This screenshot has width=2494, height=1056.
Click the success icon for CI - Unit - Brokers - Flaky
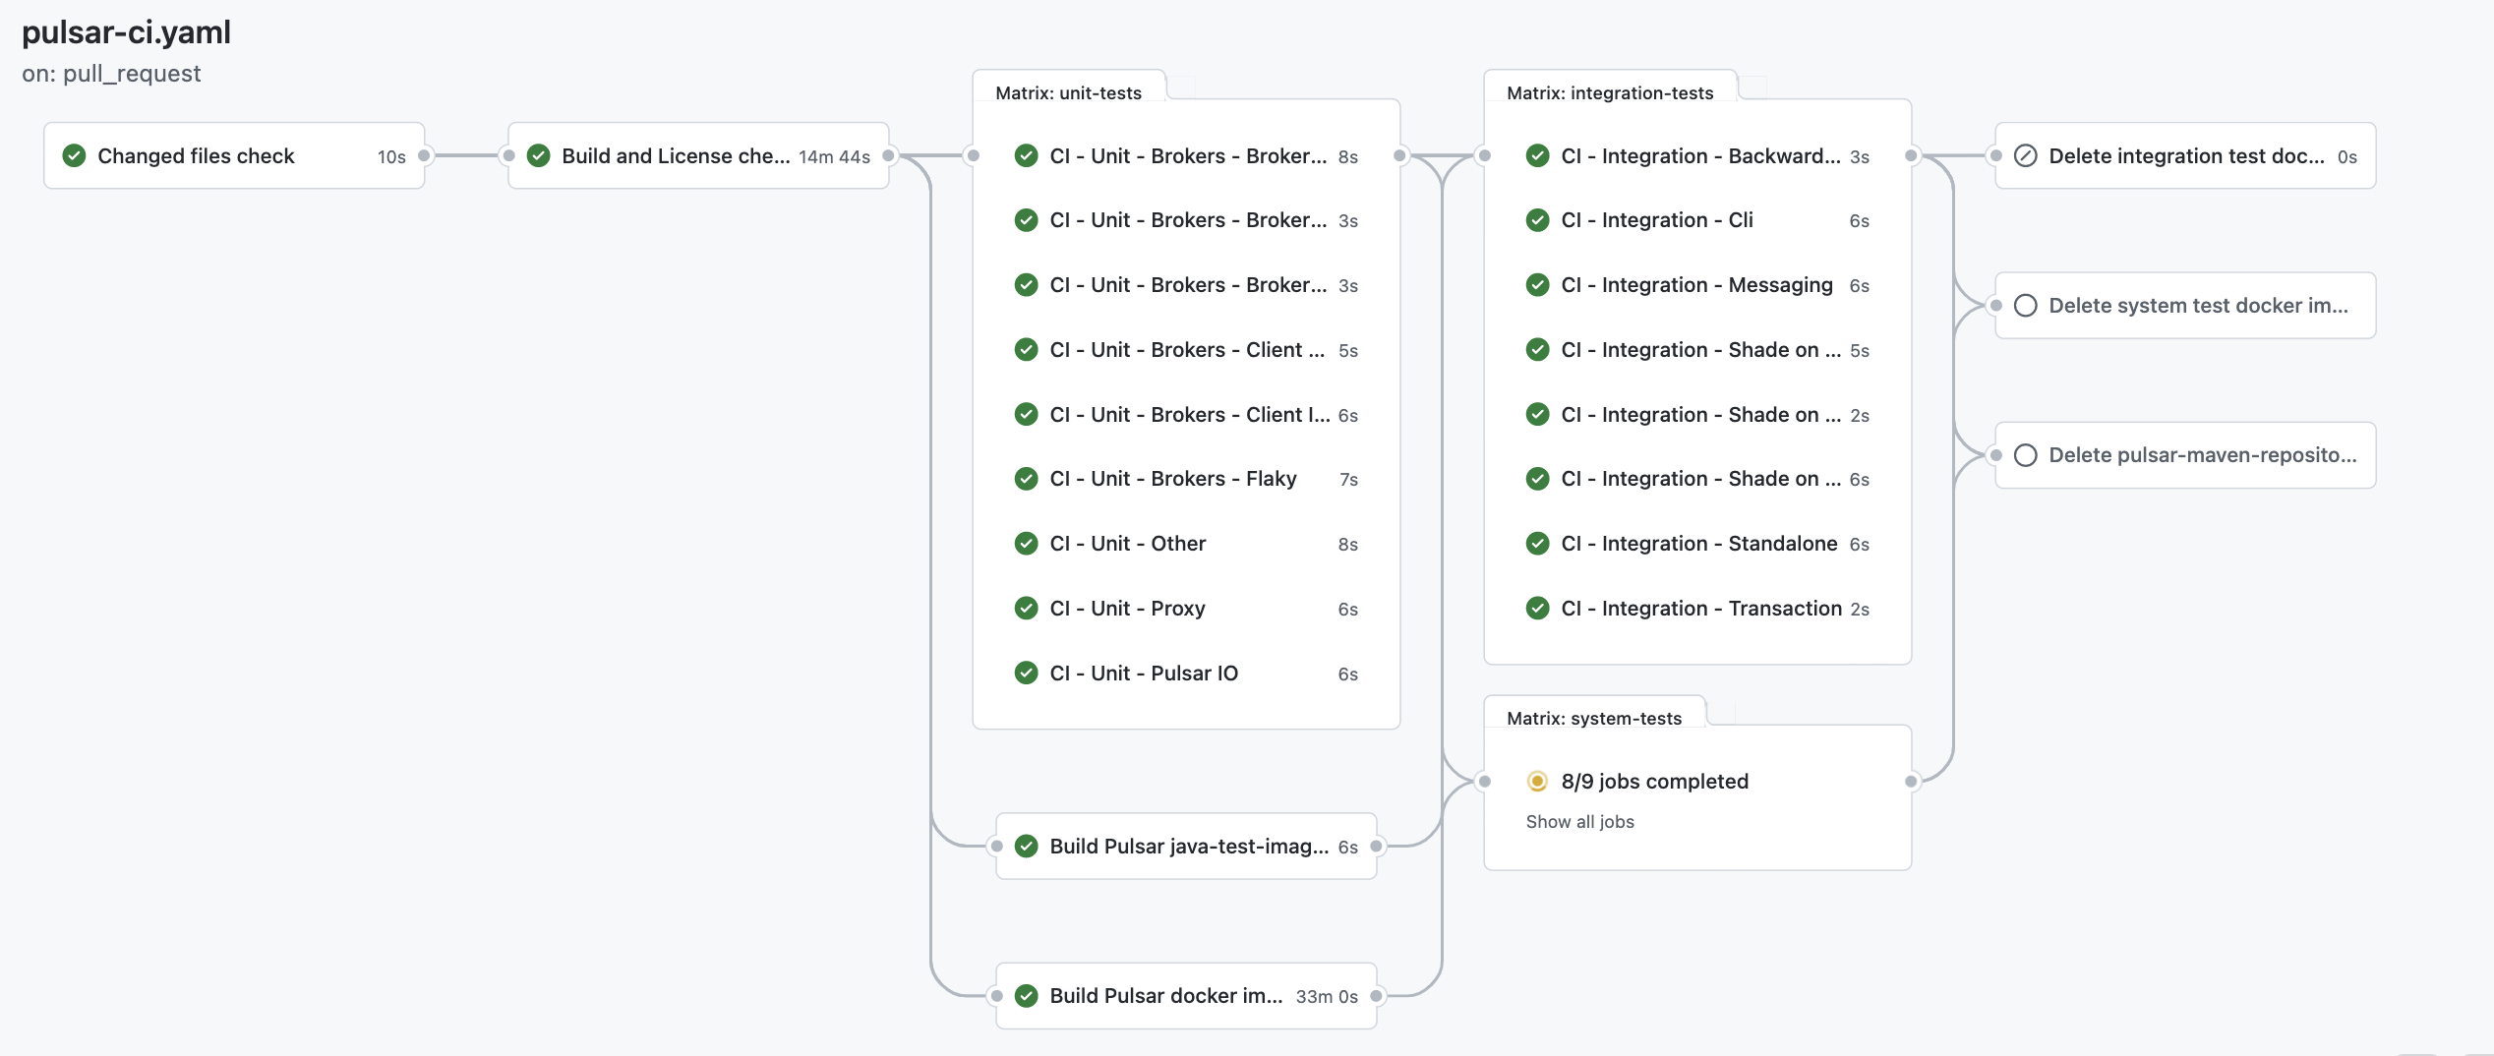(1026, 479)
